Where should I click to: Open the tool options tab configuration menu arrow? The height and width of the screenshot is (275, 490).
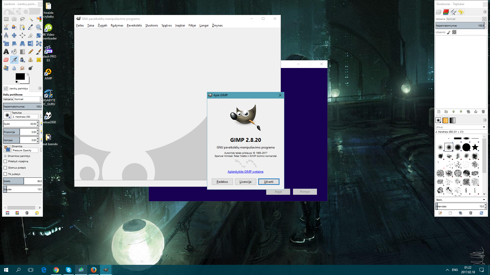click(40, 88)
